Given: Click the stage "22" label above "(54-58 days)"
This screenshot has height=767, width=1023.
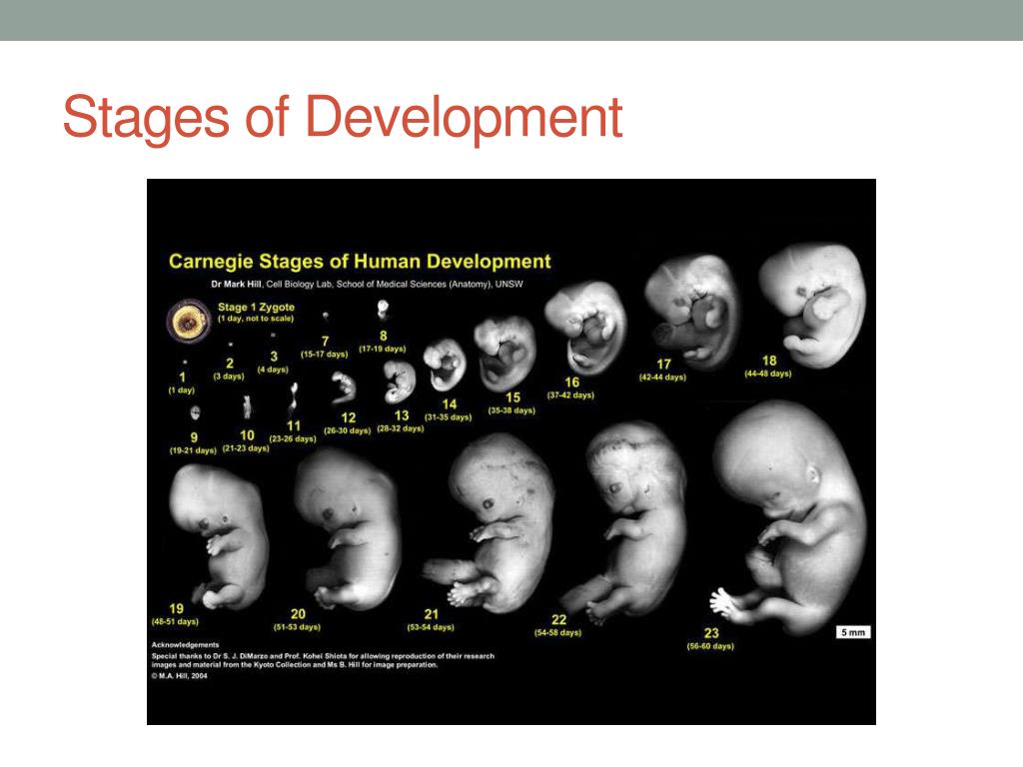Looking at the screenshot, I should [558, 619].
